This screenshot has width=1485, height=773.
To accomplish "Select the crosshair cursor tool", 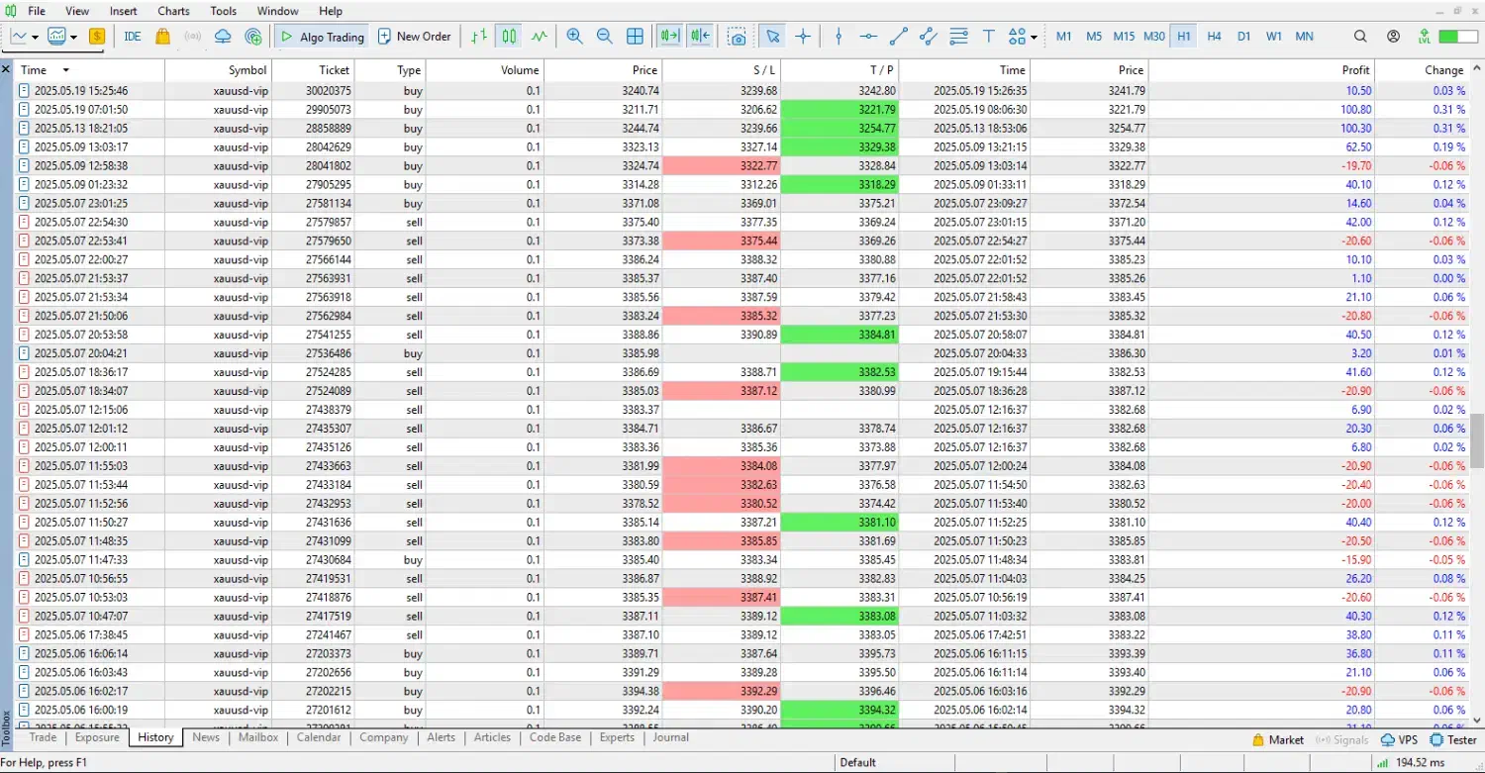I will tap(803, 37).
